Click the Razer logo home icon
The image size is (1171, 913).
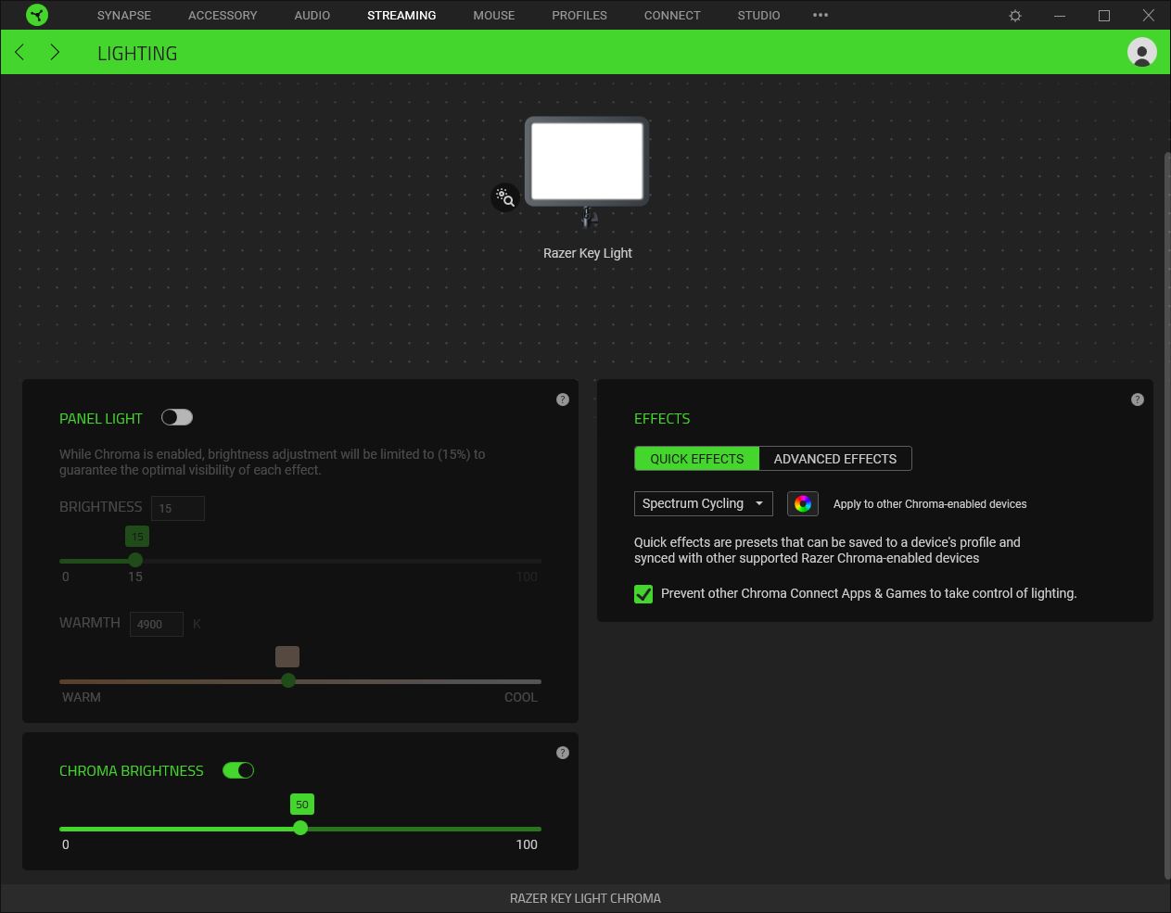(x=37, y=15)
